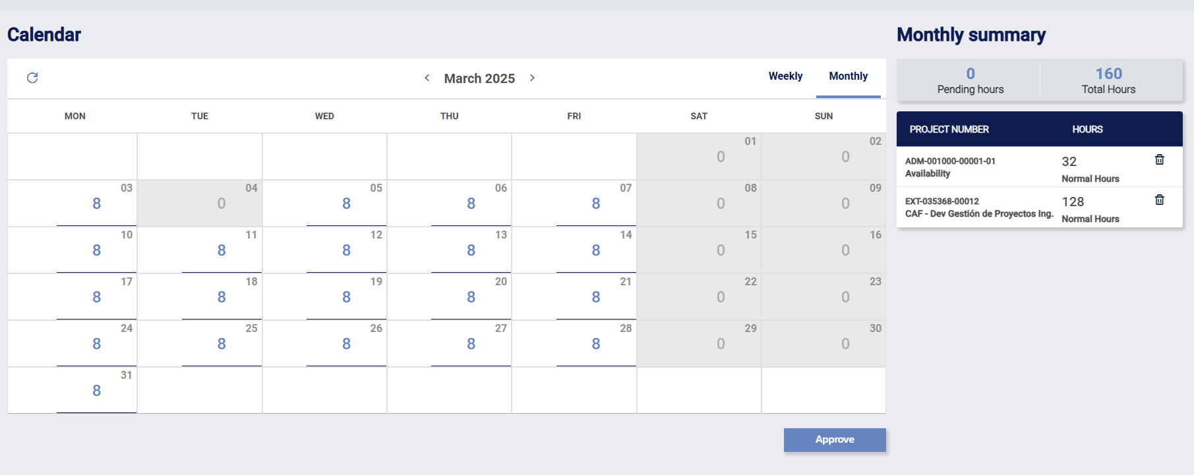The image size is (1194, 475).
Task: Advance to next month with right chevron
Action: (x=532, y=78)
